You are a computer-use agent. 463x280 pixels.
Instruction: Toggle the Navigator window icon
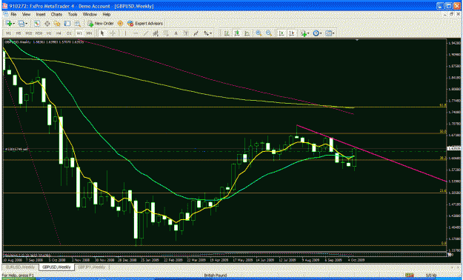click(57, 24)
